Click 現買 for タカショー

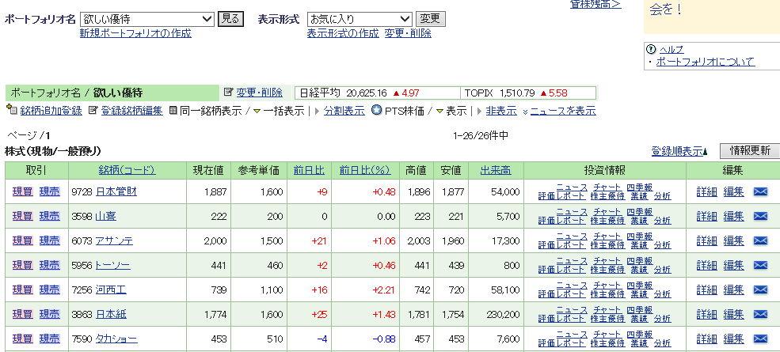(x=22, y=339)
